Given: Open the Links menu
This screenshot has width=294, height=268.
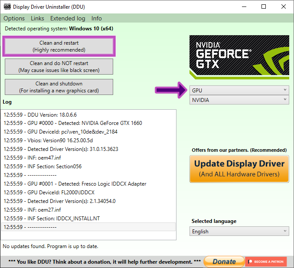Looking at the screenshot, I should click(37, 18).
